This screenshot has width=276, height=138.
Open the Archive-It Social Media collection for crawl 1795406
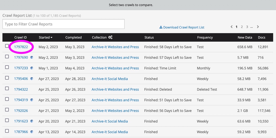pyautogui.click(x=109, y=79)
